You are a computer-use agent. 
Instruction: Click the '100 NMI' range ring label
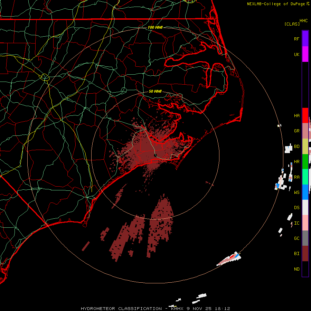tap(155, 27)
